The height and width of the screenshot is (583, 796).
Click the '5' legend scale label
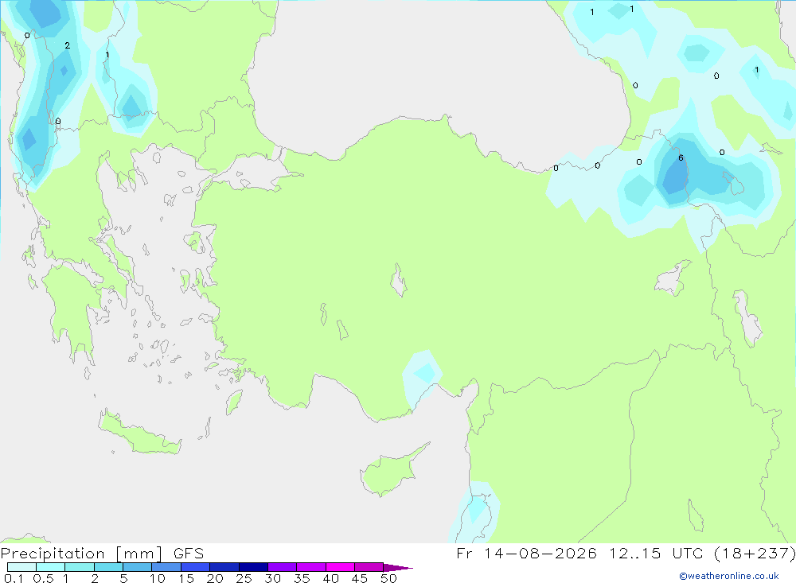pos(123,578)
